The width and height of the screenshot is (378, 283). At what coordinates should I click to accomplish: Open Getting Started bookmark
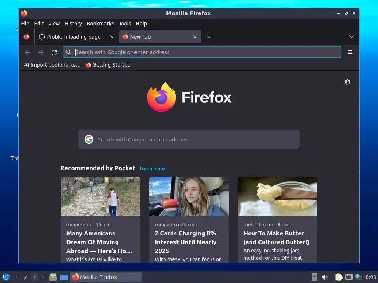coord(108,65)
